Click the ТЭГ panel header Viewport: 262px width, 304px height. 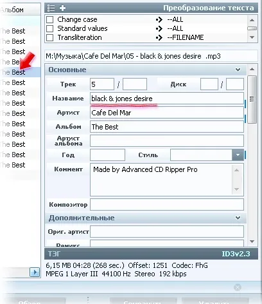[x=151, y=254]
